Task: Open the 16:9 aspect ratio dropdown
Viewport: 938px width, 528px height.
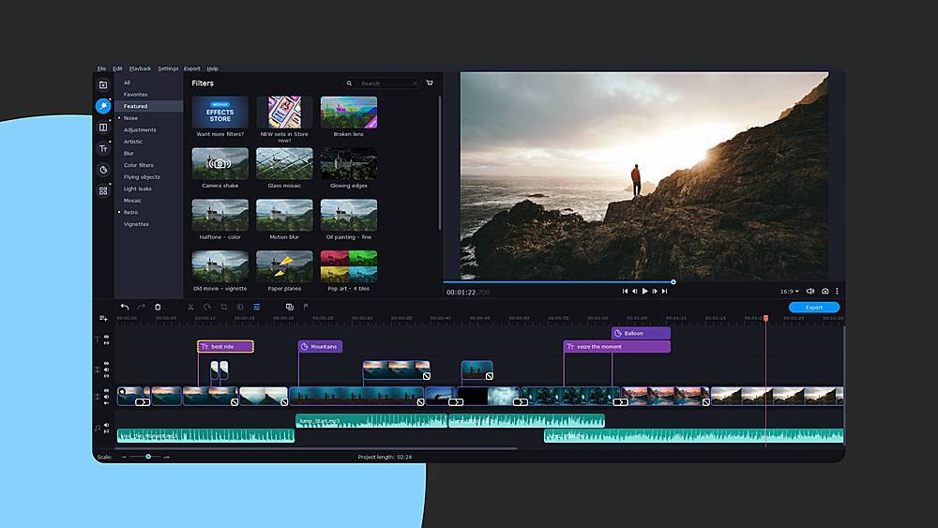Action: [x=789, y=292]
